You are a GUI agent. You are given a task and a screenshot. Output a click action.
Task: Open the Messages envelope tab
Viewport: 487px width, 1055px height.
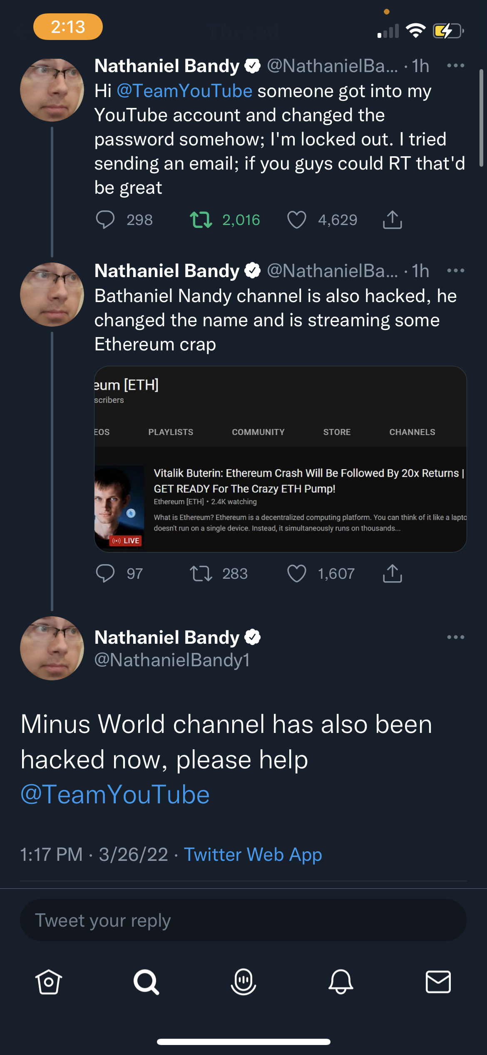[438, 982]
